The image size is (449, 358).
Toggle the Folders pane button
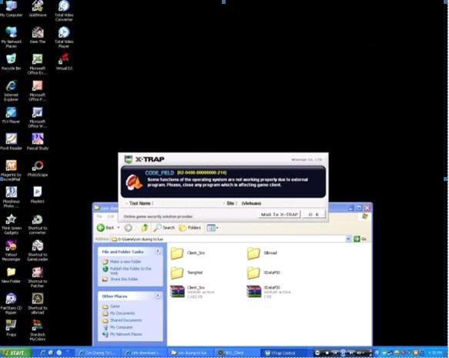[189, 228]
